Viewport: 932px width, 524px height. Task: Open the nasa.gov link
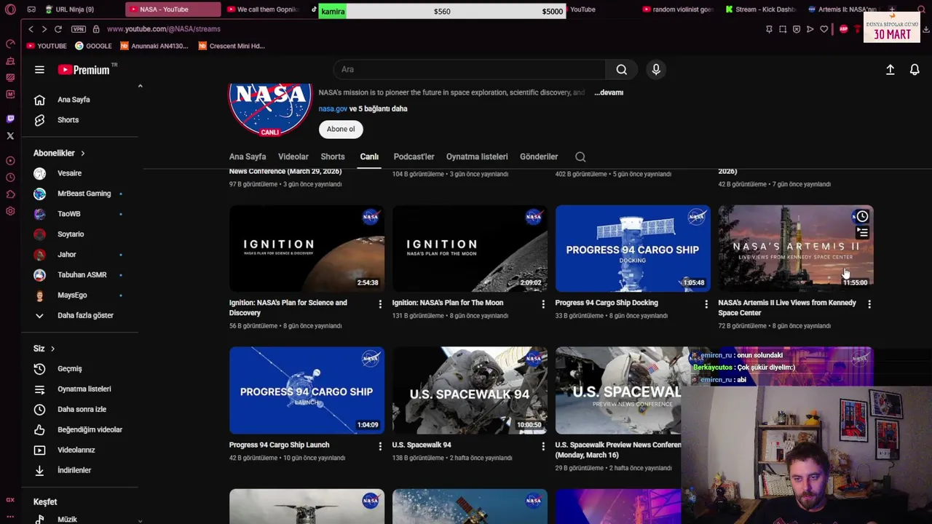coord(333,108)
